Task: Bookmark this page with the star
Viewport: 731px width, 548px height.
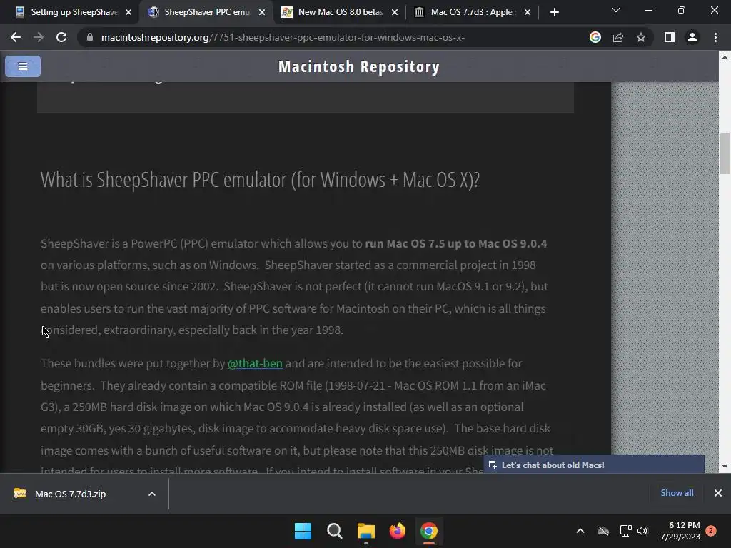Action: 641,37
